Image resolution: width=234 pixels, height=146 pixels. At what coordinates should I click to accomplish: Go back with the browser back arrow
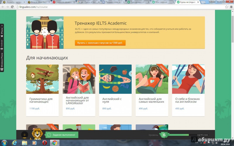click(3, 7)
